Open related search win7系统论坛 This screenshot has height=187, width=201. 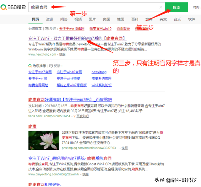tap(101, 85)
